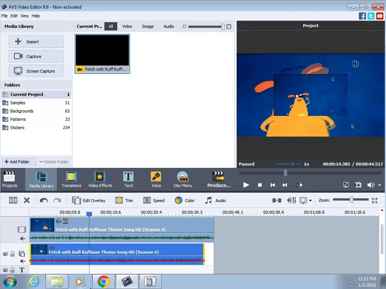Toggle visibility of the overlay track
Screen dimensions: 386x289
[5, 254]
